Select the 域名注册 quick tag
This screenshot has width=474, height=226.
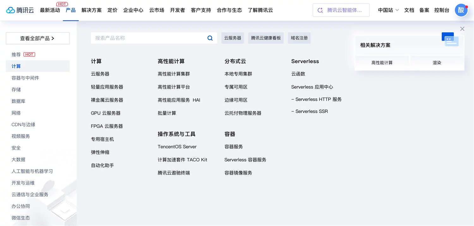point(299,38)
